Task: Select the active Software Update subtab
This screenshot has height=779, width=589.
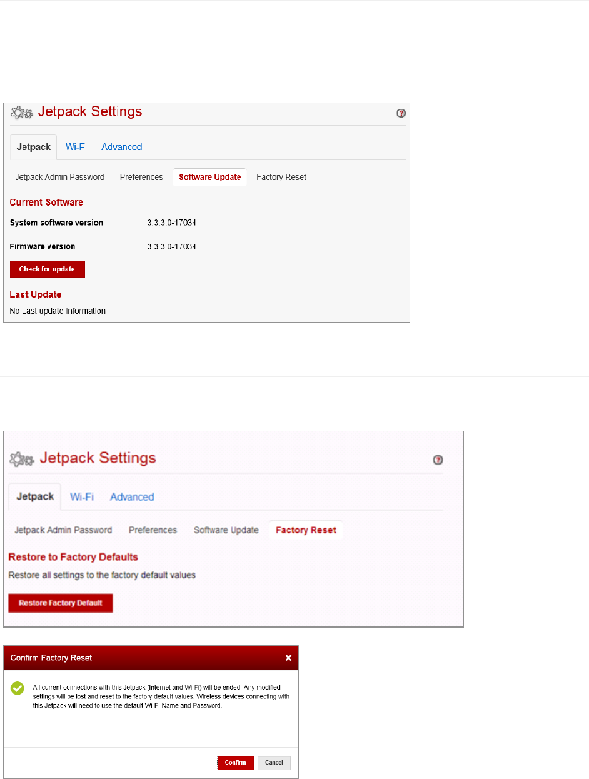Action: coord(210,177)
